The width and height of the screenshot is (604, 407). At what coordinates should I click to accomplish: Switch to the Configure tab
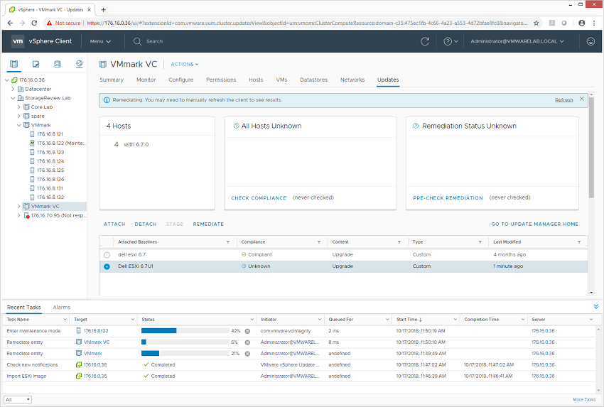coord(180,80)
